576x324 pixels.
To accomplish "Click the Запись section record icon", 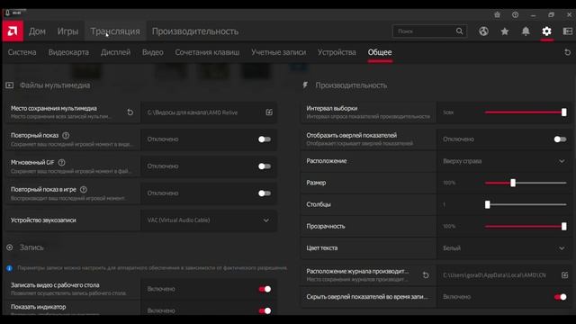I will [x=10, y=247].
